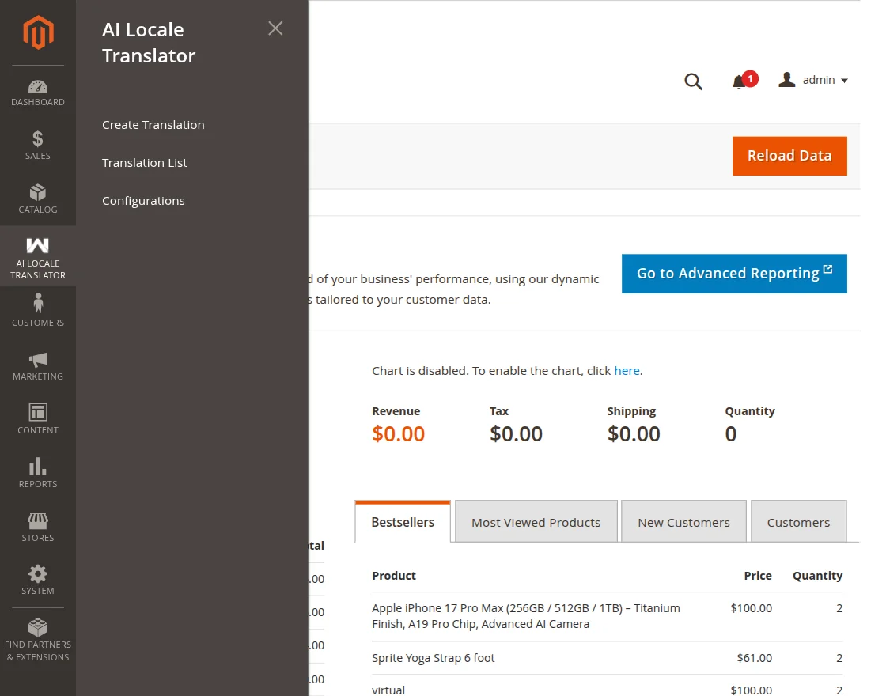The width and height of the screenshot is (886, 696).
Task: Close the AI Locale Translator submenu
Action: point(275,28)
